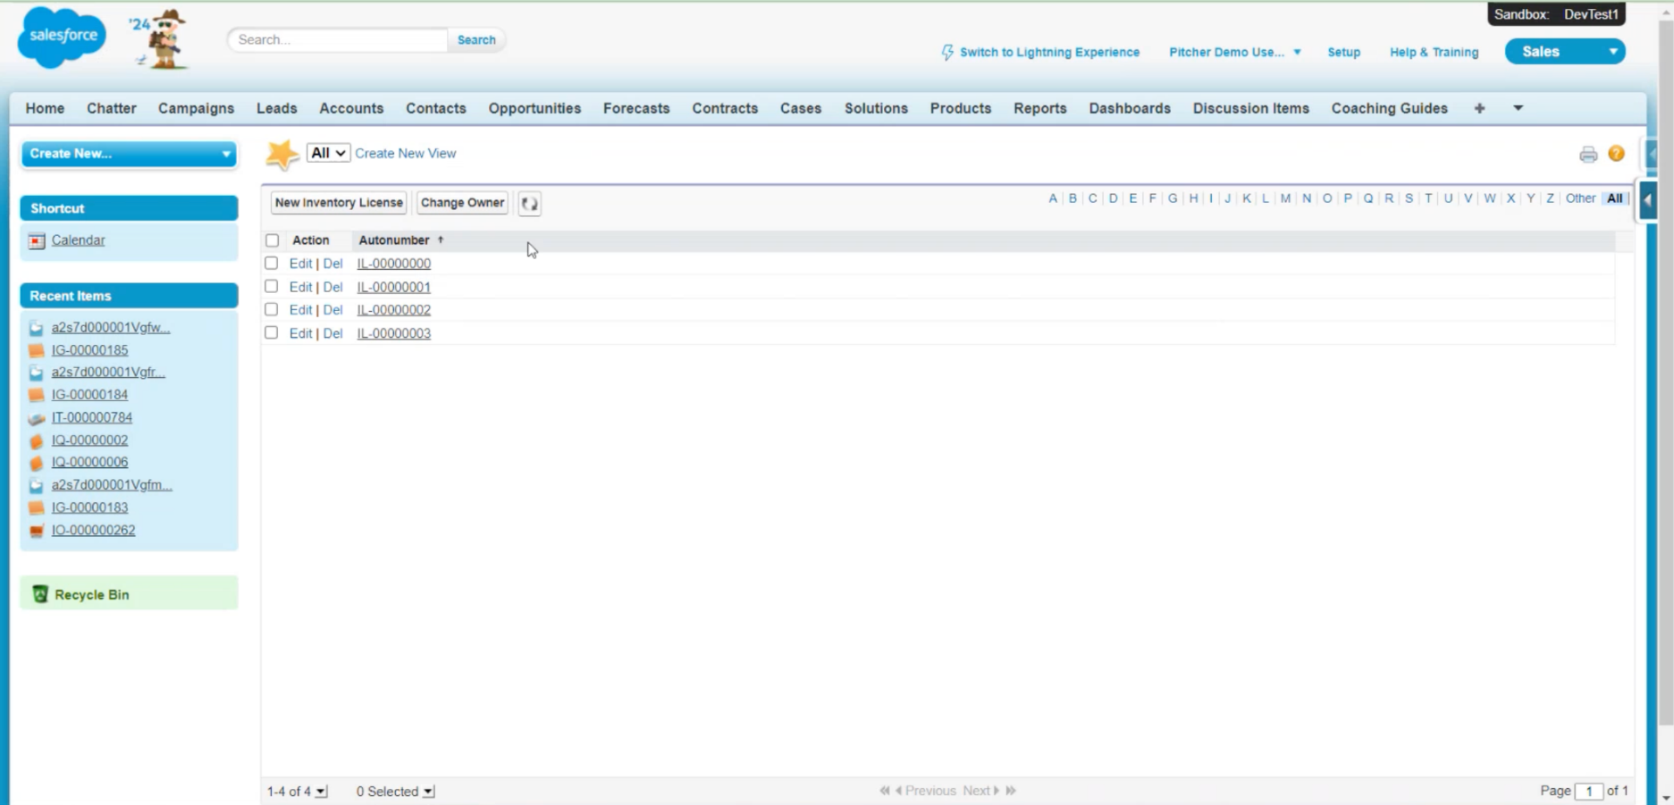
Task: Tick the checkbox for IL-00000002
Action: (x=272, y=310)
